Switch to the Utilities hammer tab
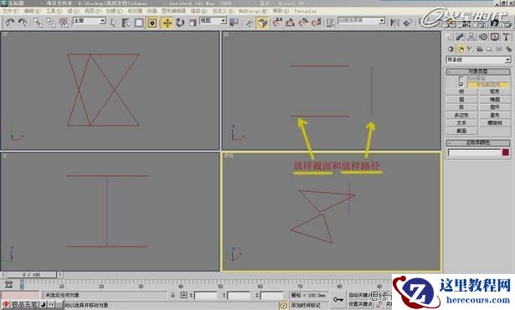 pyautogui.click(x=506, y=37)
